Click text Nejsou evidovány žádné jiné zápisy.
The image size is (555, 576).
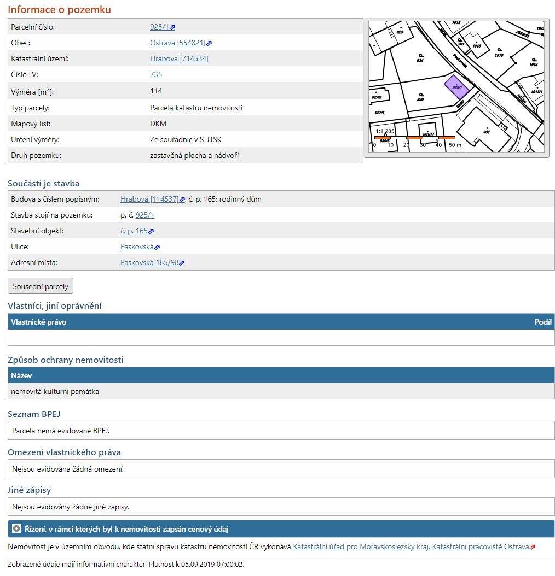71,507
